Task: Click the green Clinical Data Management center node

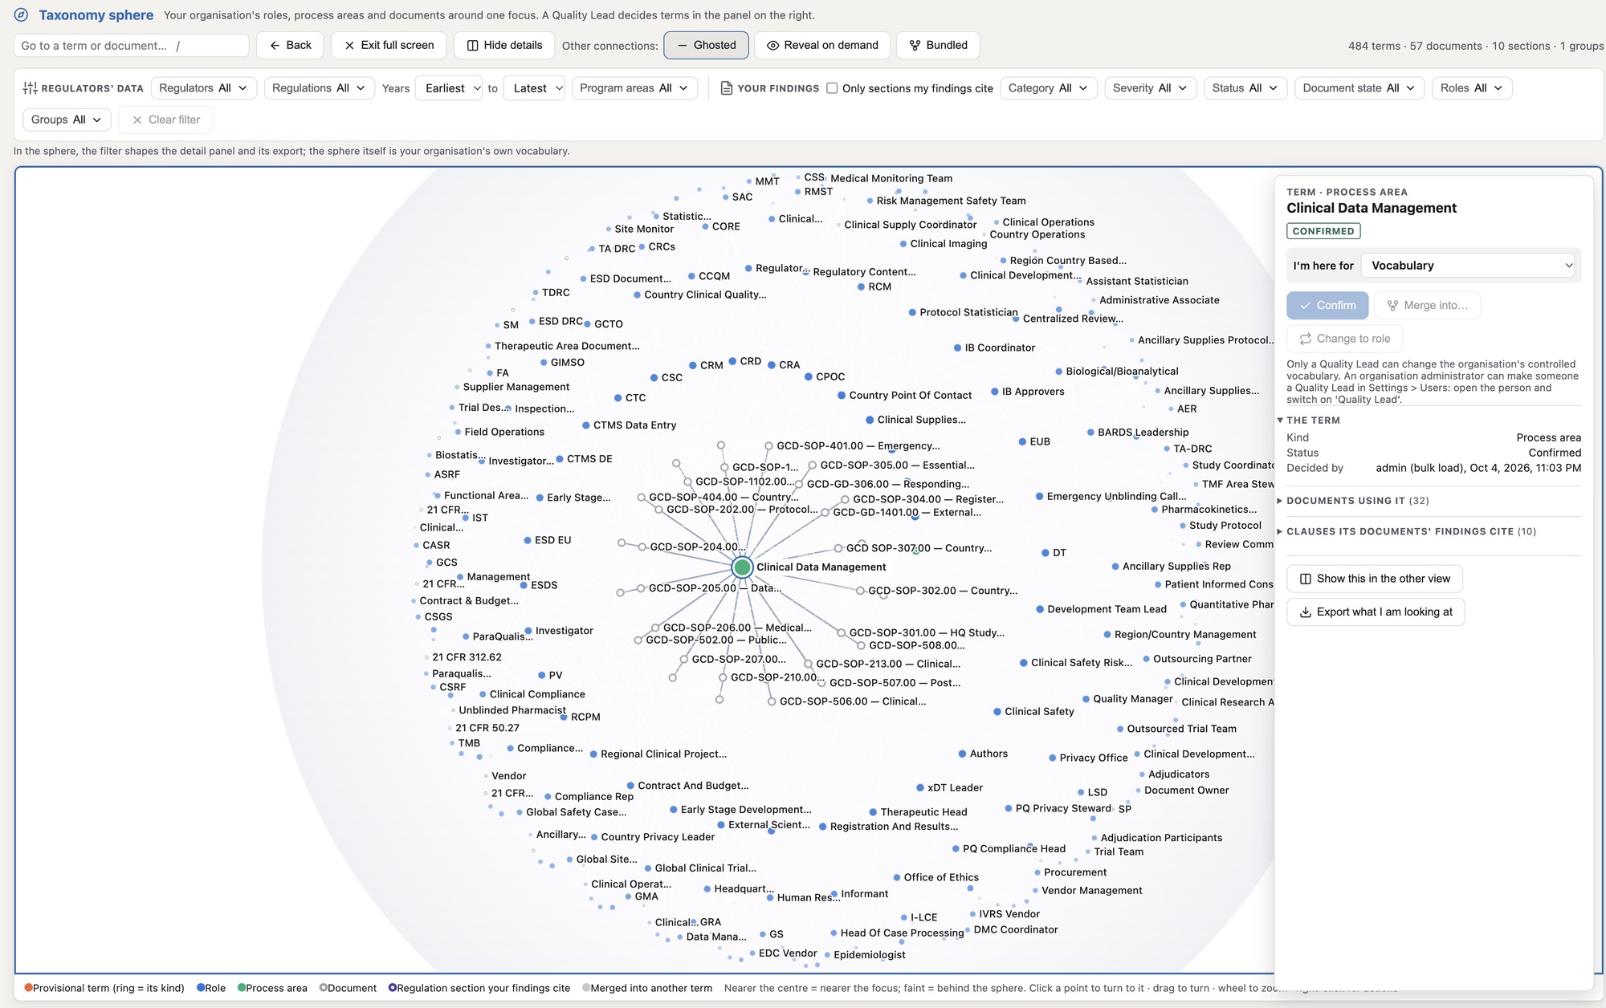Action: [x=742, y=567]
